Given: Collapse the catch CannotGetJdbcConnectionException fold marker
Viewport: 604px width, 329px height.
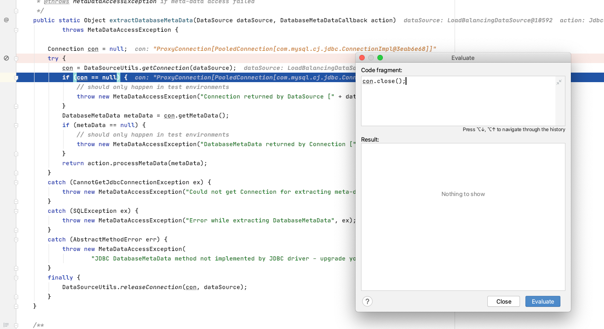Looking at the screenshot, I should point(16,182).
